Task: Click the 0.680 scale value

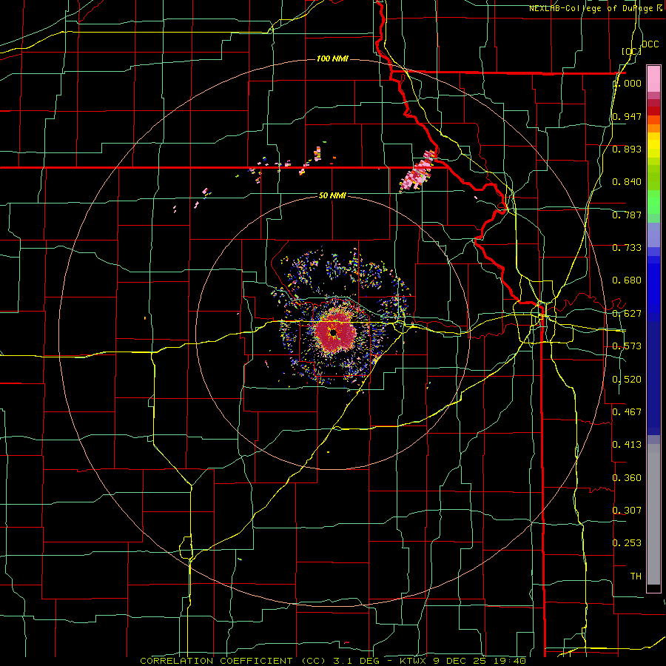Action: [627, 280]
